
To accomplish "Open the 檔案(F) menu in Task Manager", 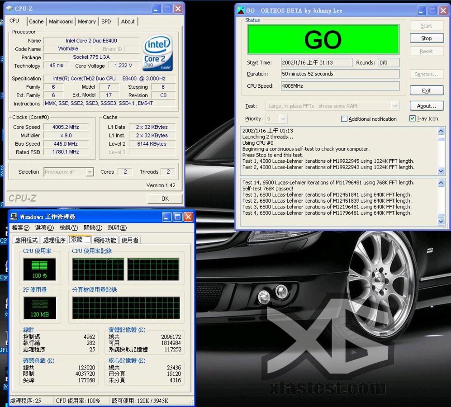I will coord(21,228).
